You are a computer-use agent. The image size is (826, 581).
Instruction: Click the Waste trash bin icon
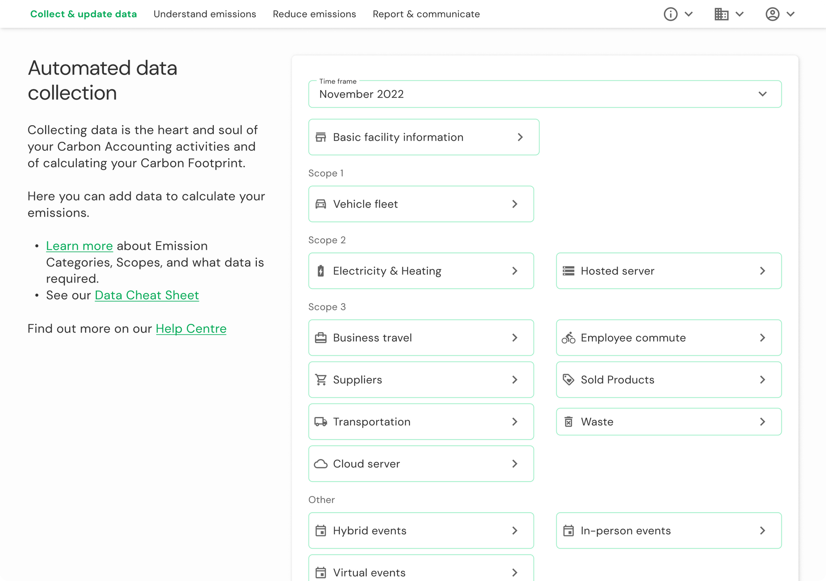point(569,421)
